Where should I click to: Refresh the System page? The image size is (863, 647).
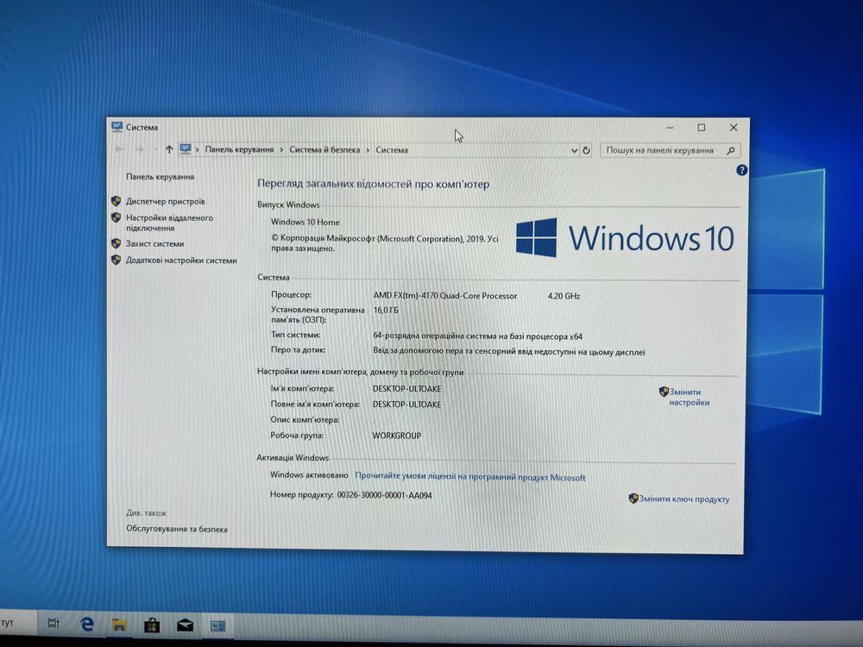pos(586,150)
